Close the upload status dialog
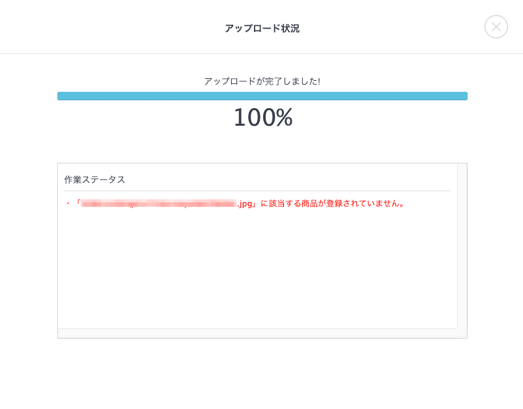Screen dimensions: 523x409 pyautogui.click(x=496, y=27)
